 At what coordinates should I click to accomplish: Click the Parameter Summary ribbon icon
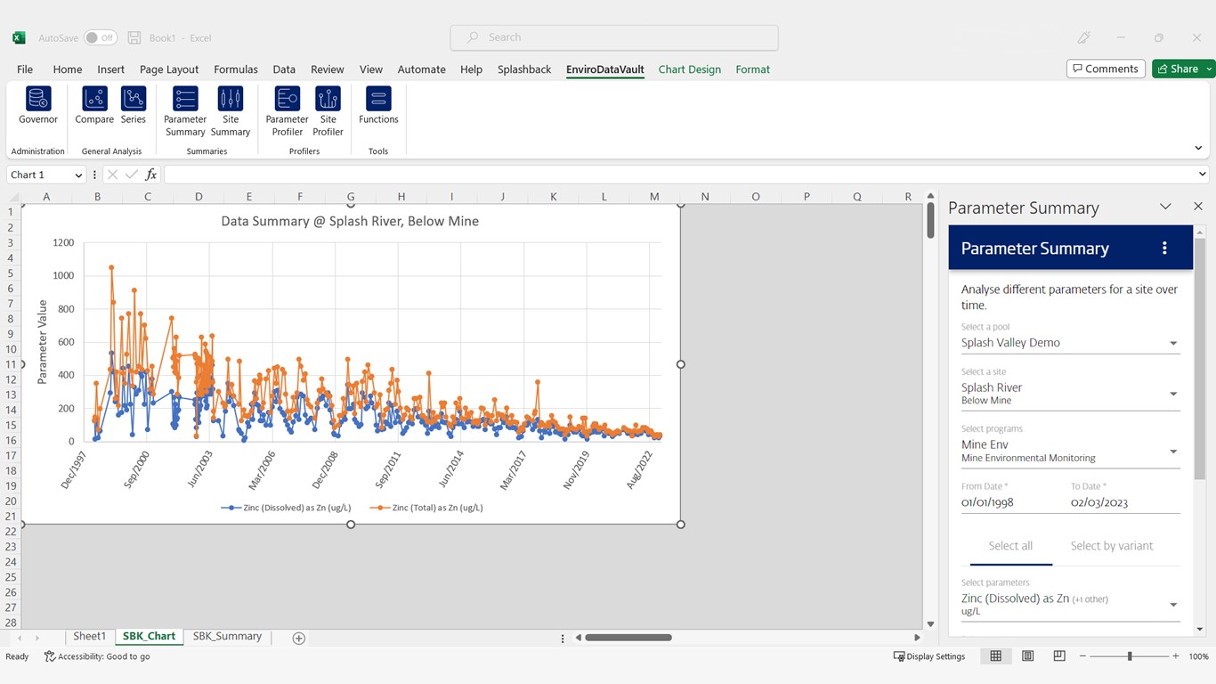[x=185, y=112]
